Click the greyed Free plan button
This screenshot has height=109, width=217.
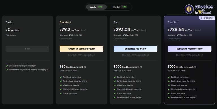(x=27, y=49)
